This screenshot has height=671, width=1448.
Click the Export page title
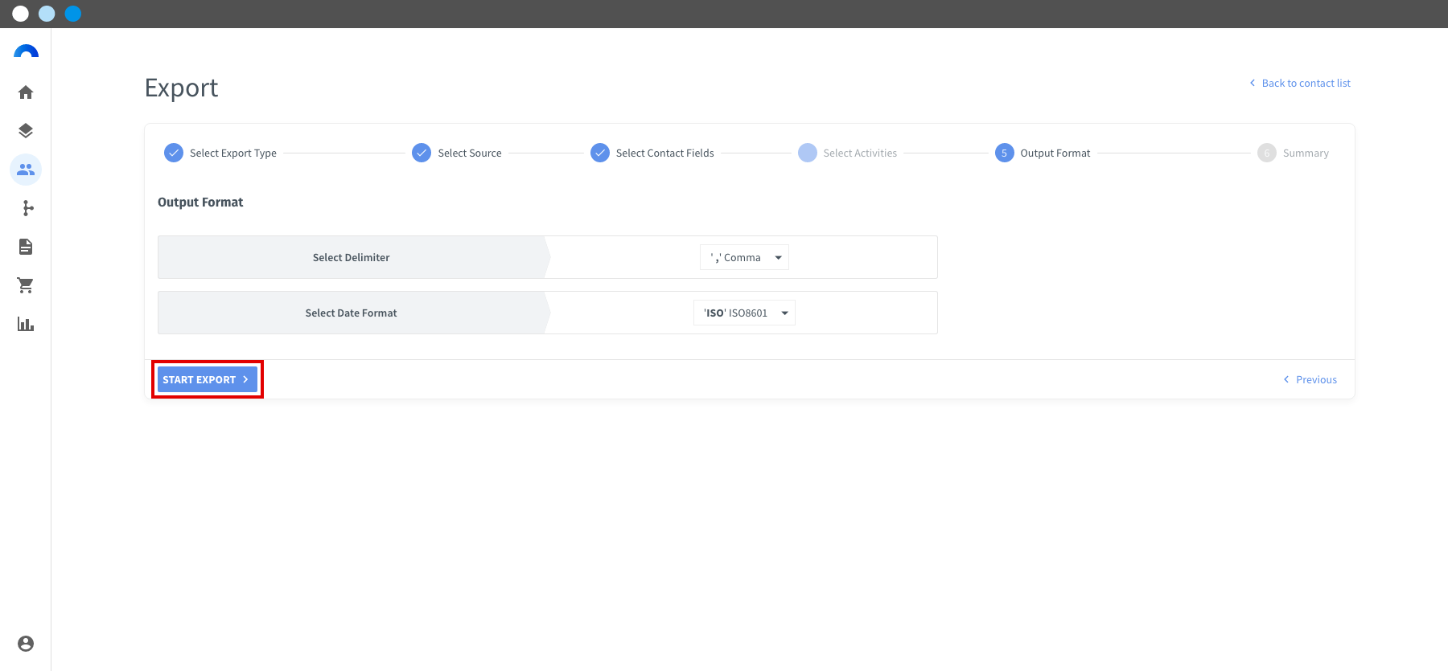click(181, 88)
